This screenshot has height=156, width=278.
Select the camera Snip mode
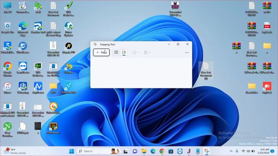click(x=116, y=52)
